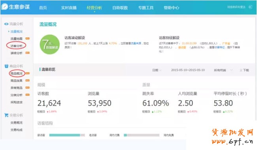Image resolution: width=257 pixels, height=150 pixels.
Task: Open 交易概况 in the sidebar
Action: (x=16, y=122)
